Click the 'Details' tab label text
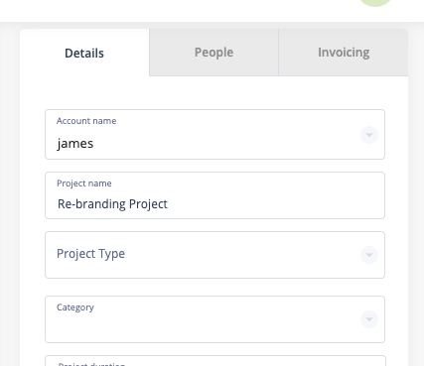This screenshot has width=424, height=366. pos(84,54)
